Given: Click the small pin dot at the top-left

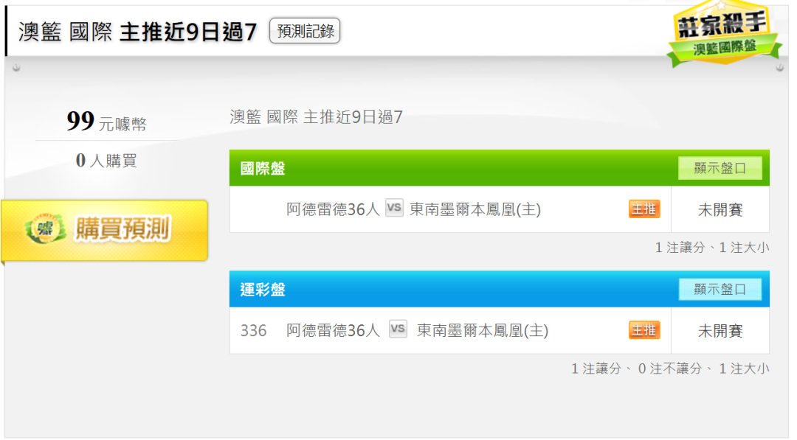Looking at the screenshot, I should tap(16, 69).
